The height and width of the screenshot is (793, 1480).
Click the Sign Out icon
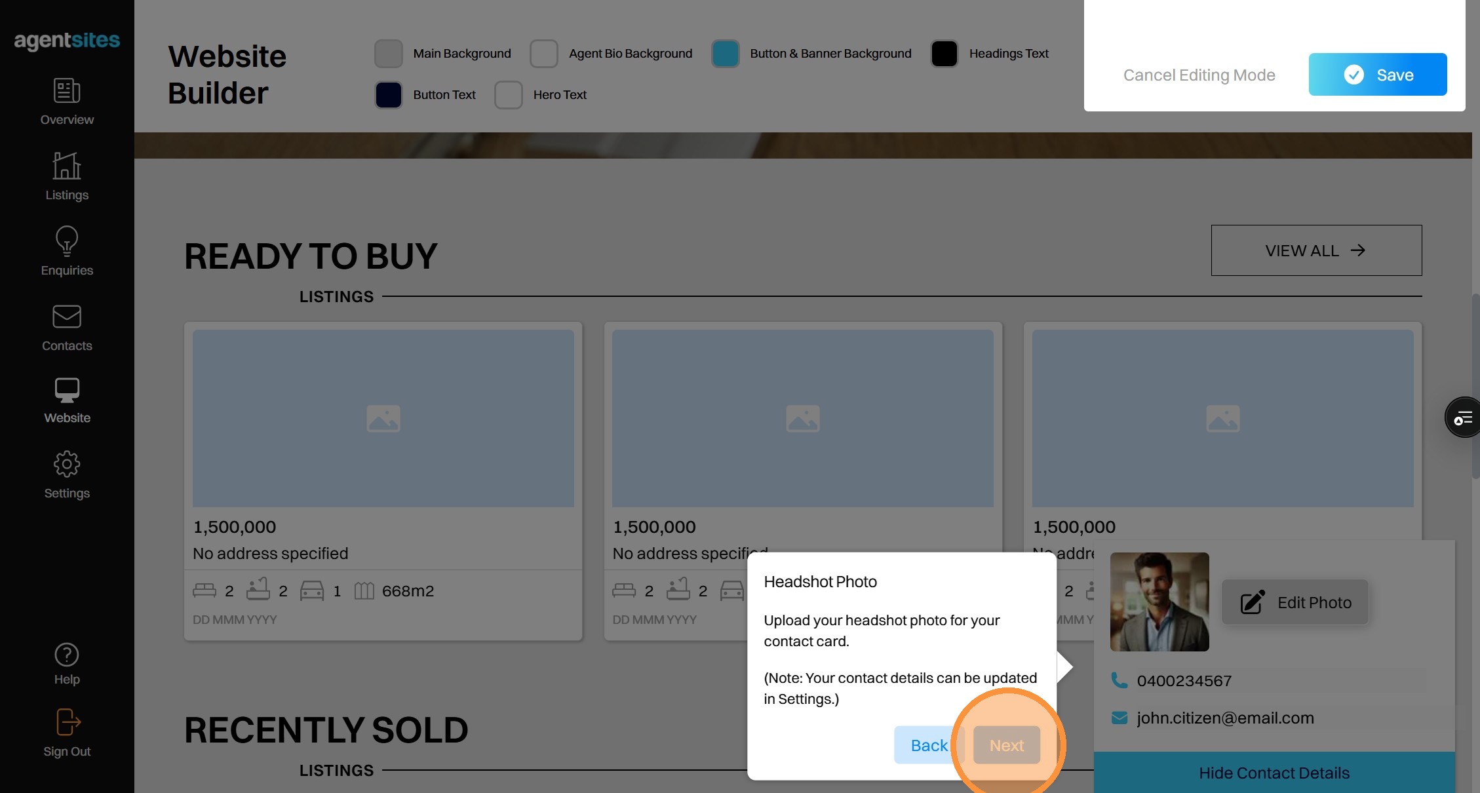(x=67, y=723)
